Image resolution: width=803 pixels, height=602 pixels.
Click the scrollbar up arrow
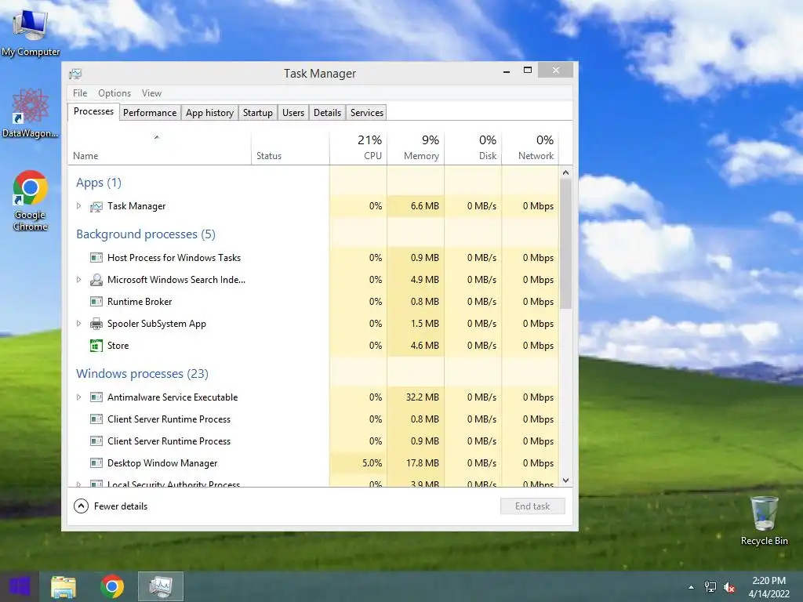pos(565,172)
